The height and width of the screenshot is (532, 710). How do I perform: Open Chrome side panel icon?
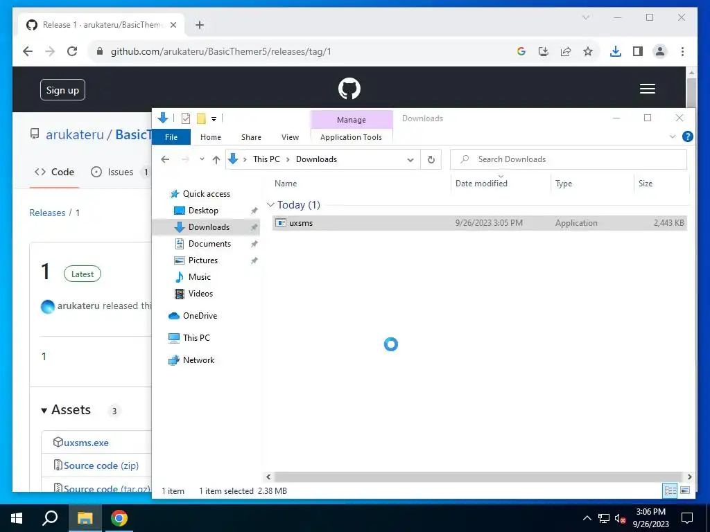pyautogui.click(x=638, y=51)
